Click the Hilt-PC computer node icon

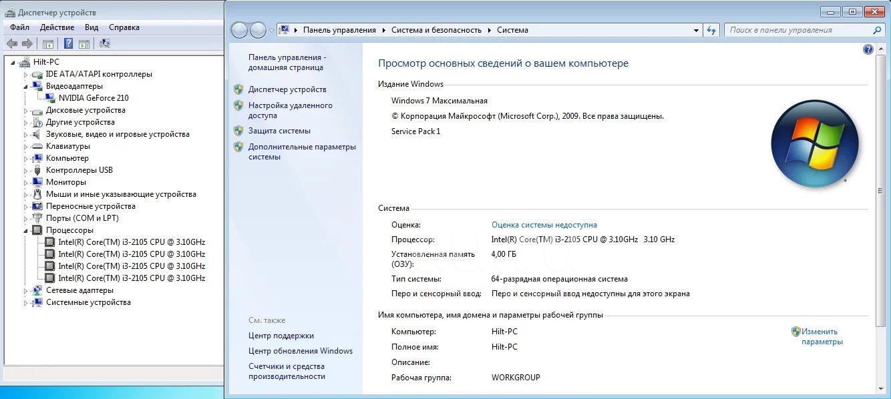[25, 62]
